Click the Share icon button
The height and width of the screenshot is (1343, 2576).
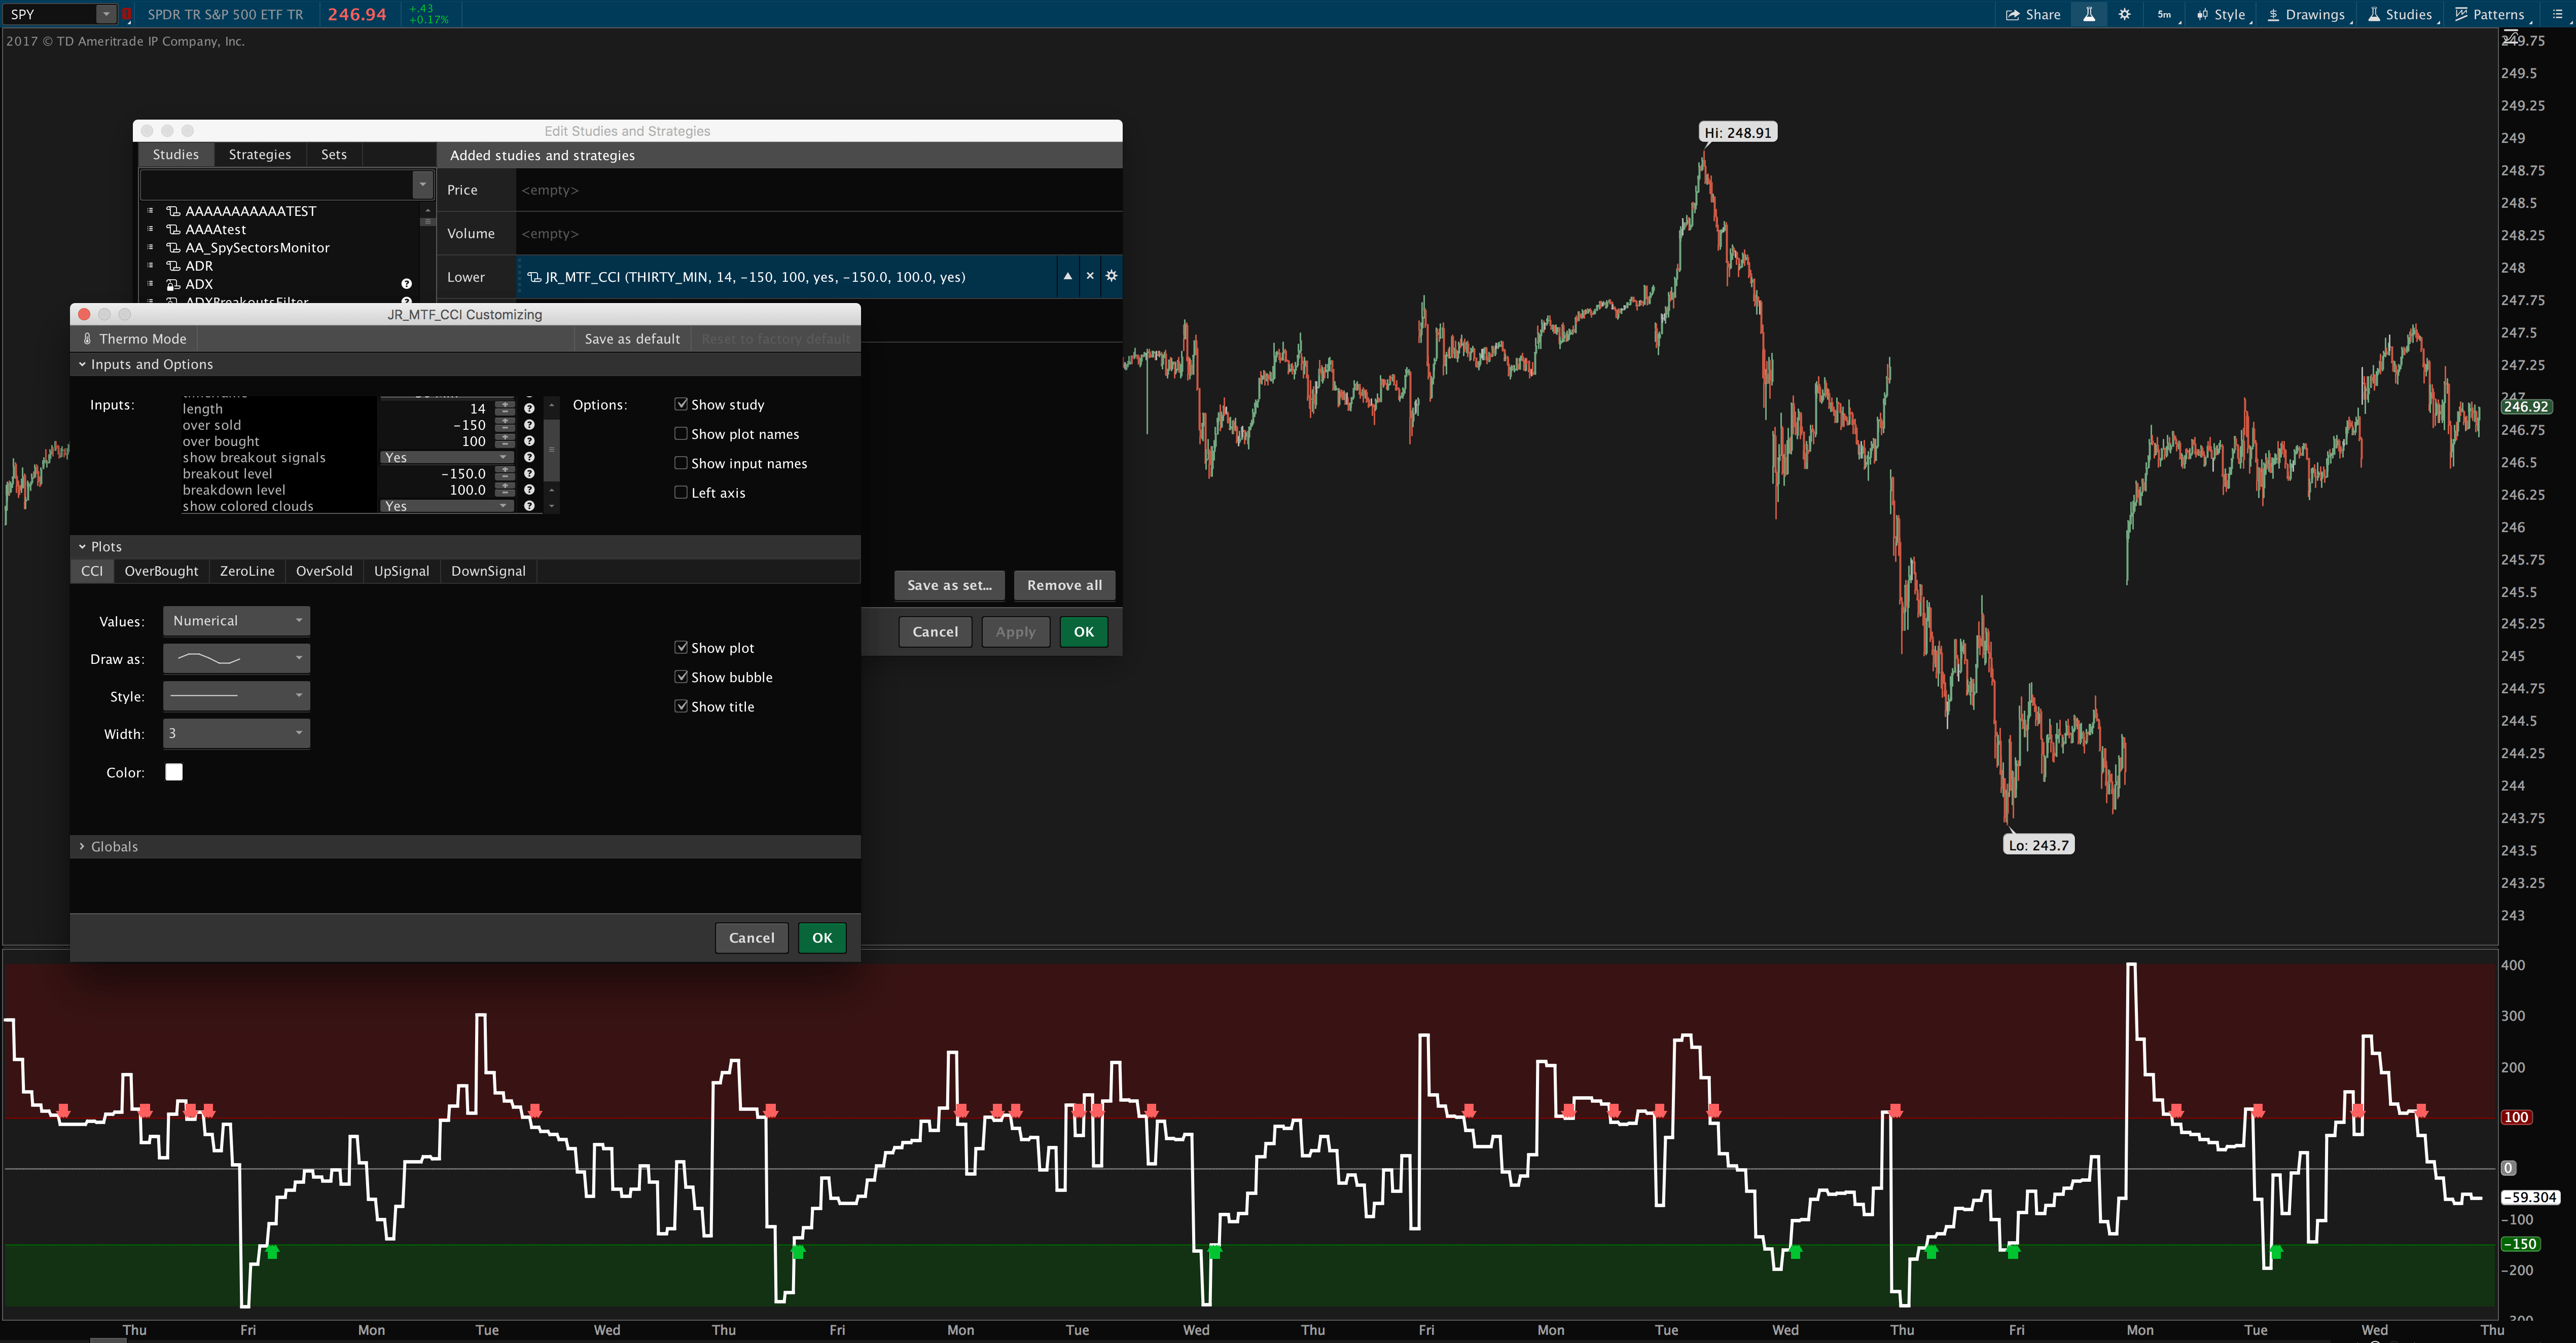2033,14
